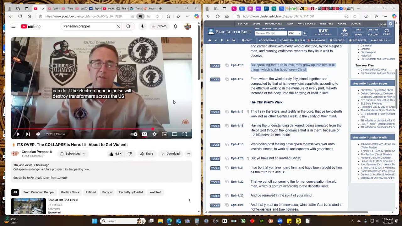The width and height of the screenshot is (402, 226).
Task: Select the 'Recently uploaded' chip
Action: coord(131,192)
